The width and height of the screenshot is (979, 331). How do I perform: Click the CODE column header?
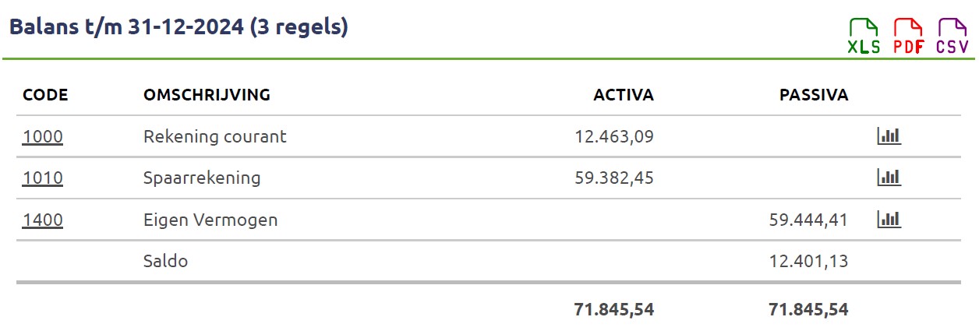pyautogui.click(x=45, y=95)
